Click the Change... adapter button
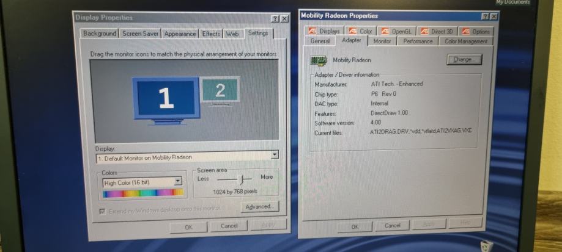562x252 pixels. coord(464,60)
